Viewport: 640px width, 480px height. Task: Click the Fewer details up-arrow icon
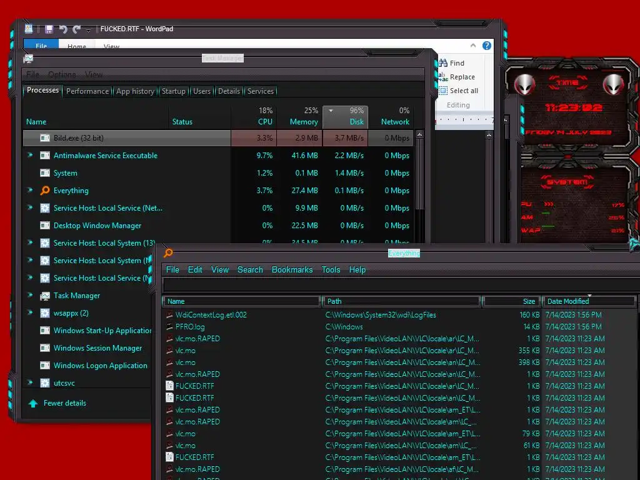pos(33,403)
